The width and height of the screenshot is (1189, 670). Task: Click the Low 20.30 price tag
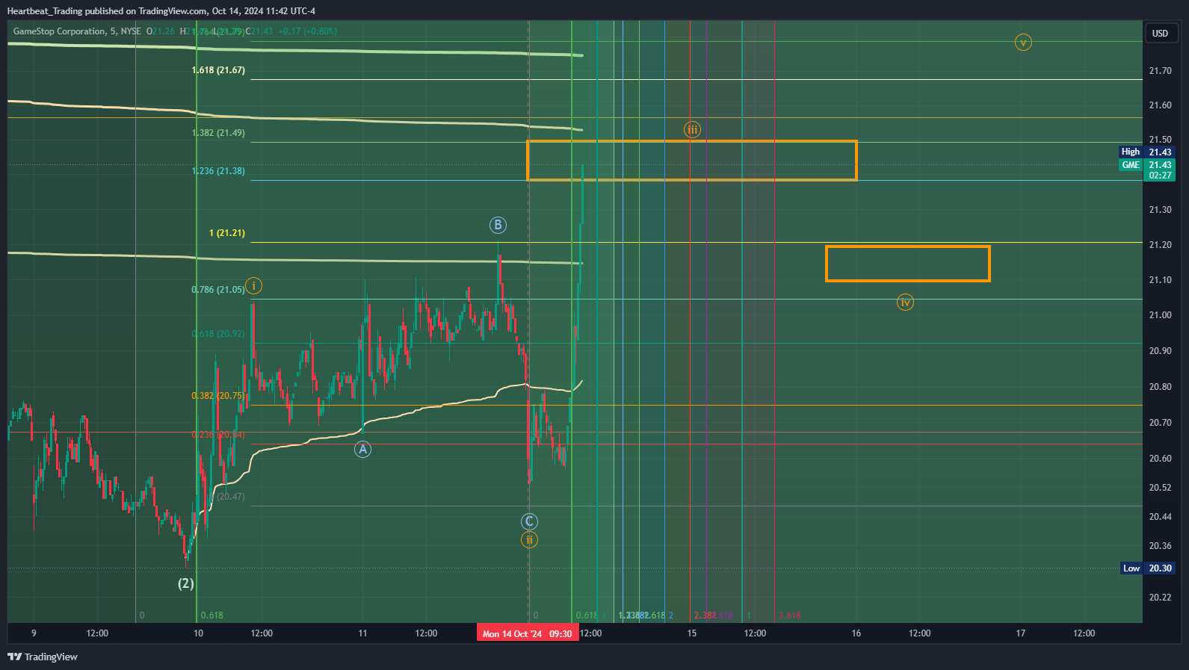click(x=1148, y=568)
